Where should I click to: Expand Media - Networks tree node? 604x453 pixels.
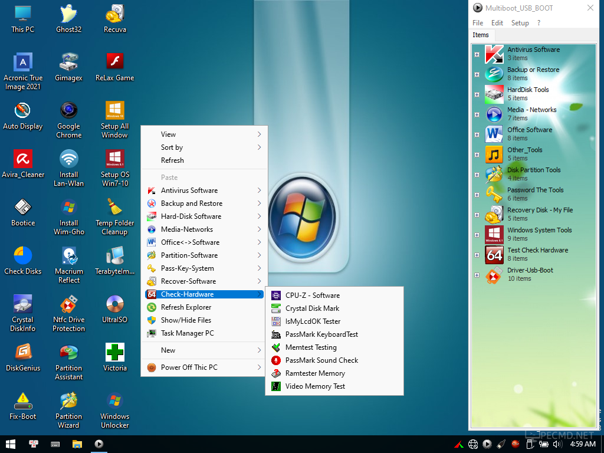[x=477, y=114]
